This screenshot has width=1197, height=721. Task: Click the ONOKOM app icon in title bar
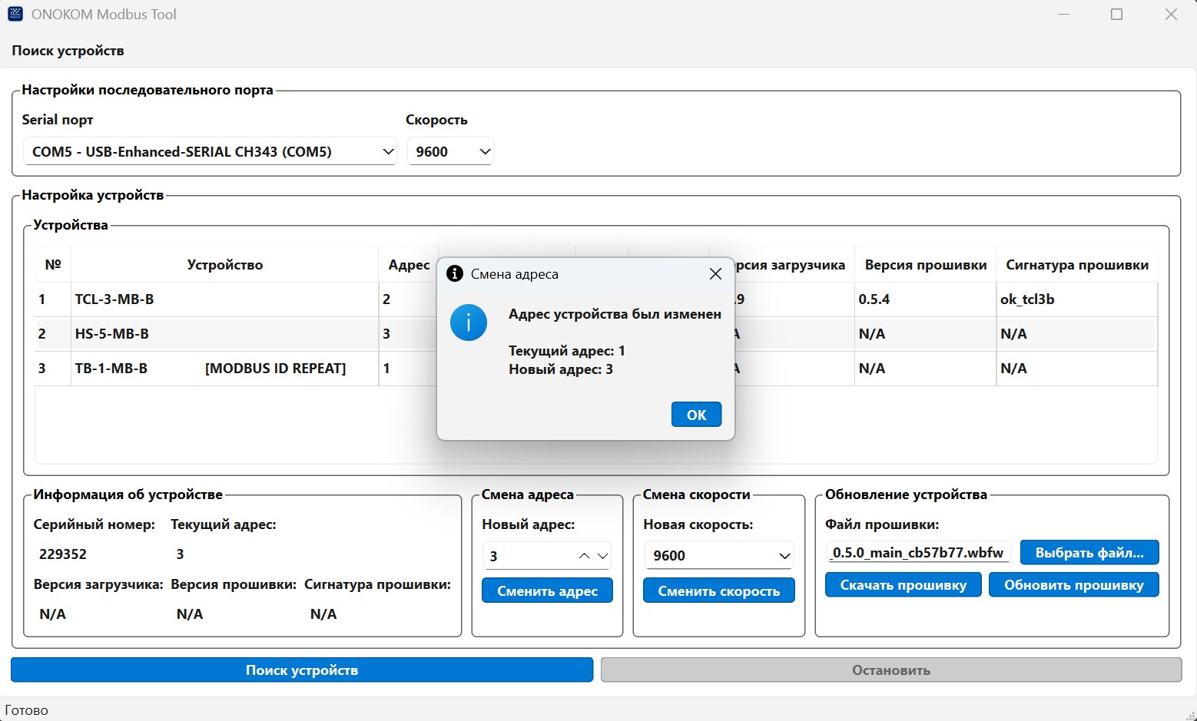pyautogui.click(x=15, y=14)
